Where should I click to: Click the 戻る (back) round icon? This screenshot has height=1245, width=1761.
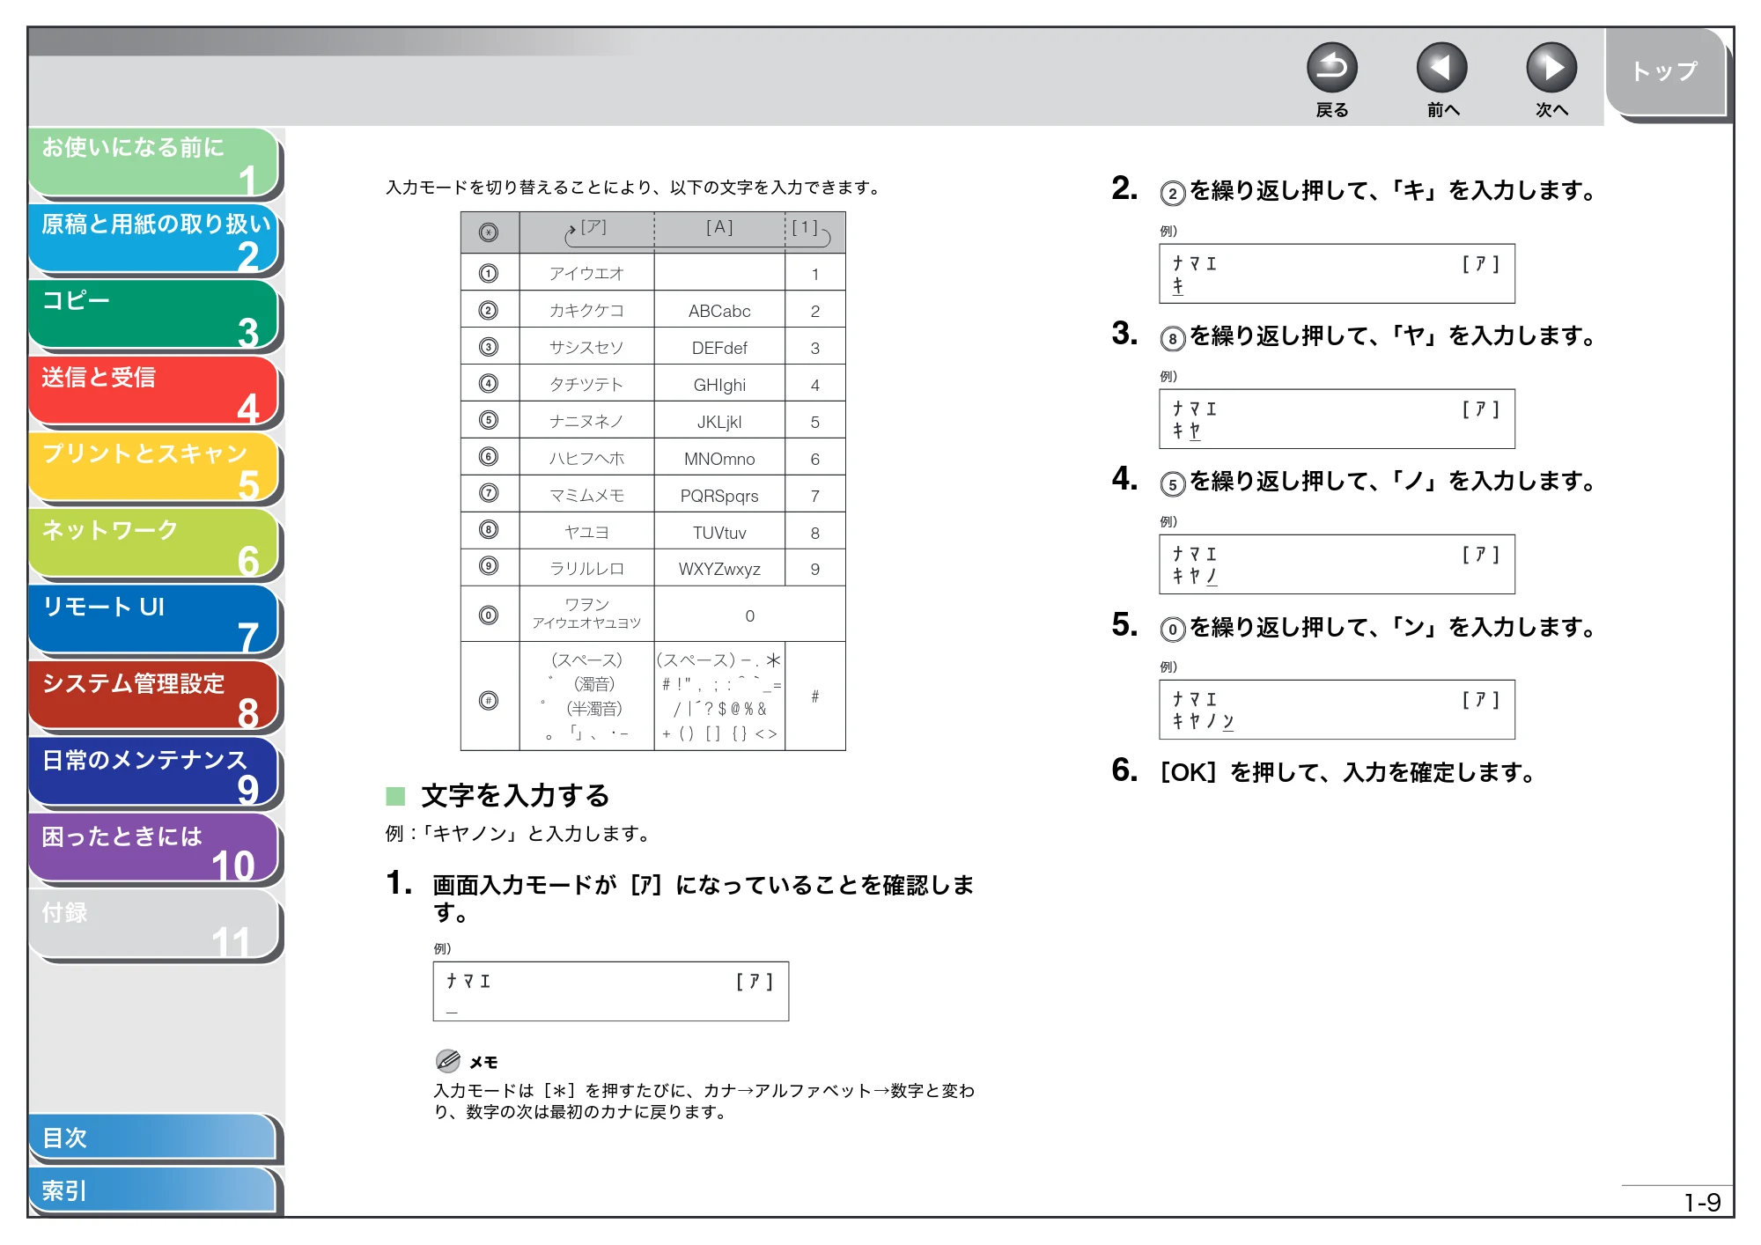[x=1331, y=68]
